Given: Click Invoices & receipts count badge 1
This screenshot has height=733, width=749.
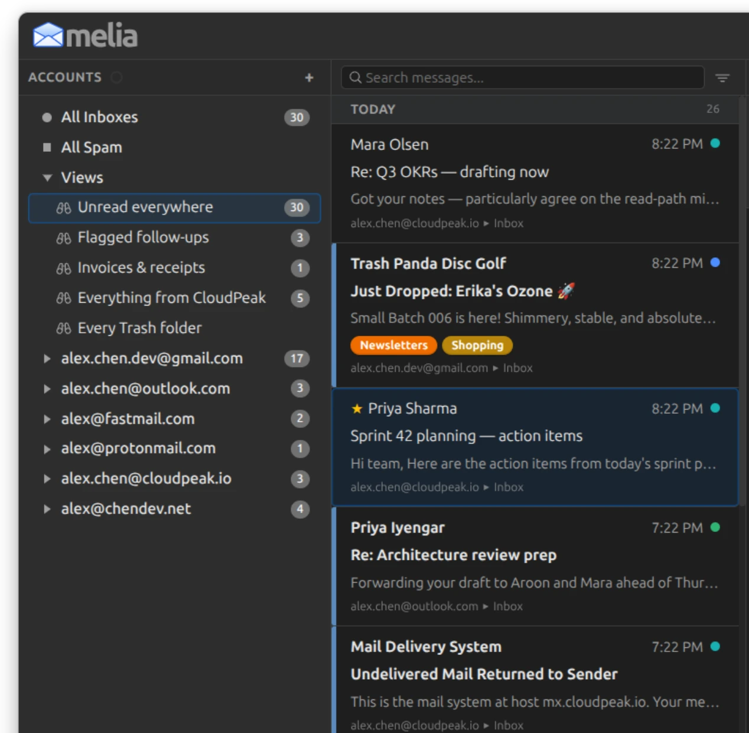Looking at the screenshot, I should pyautogui.click(x=300, y=268).
